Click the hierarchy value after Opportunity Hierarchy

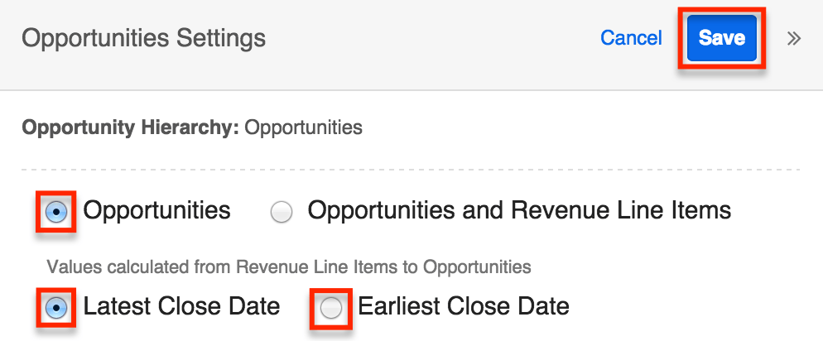pyautogui.click(x=304, y=127)
